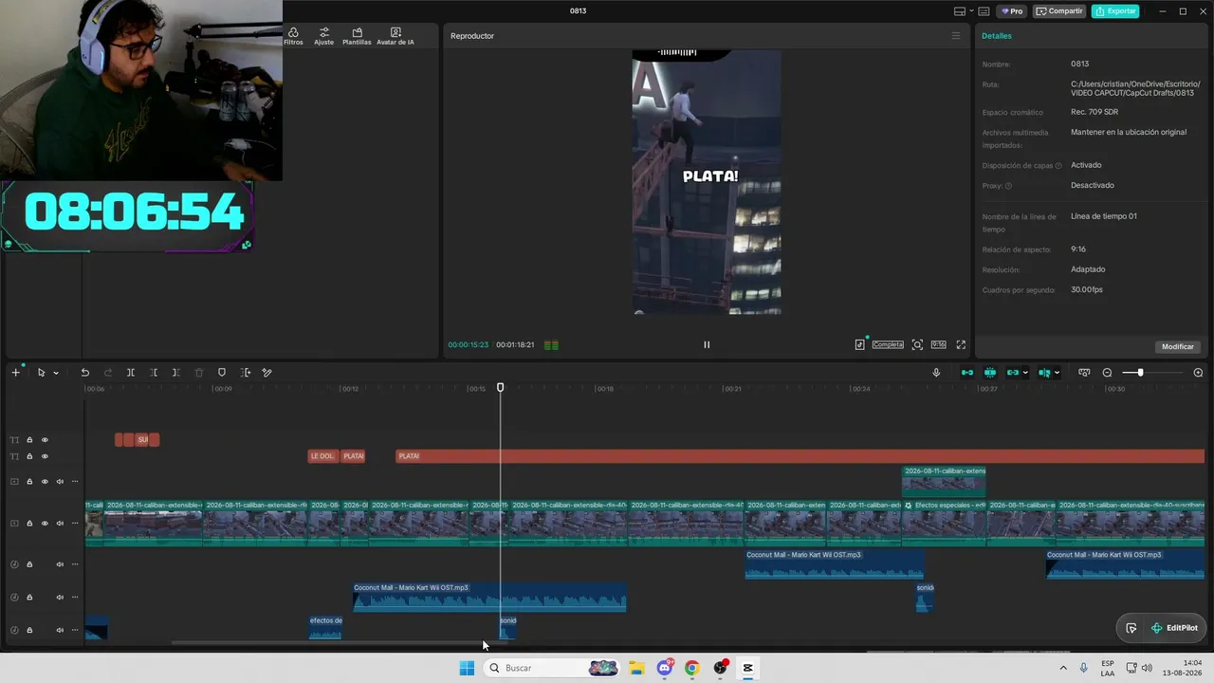Click the focus frame preview icon

(x=917, y=345)
